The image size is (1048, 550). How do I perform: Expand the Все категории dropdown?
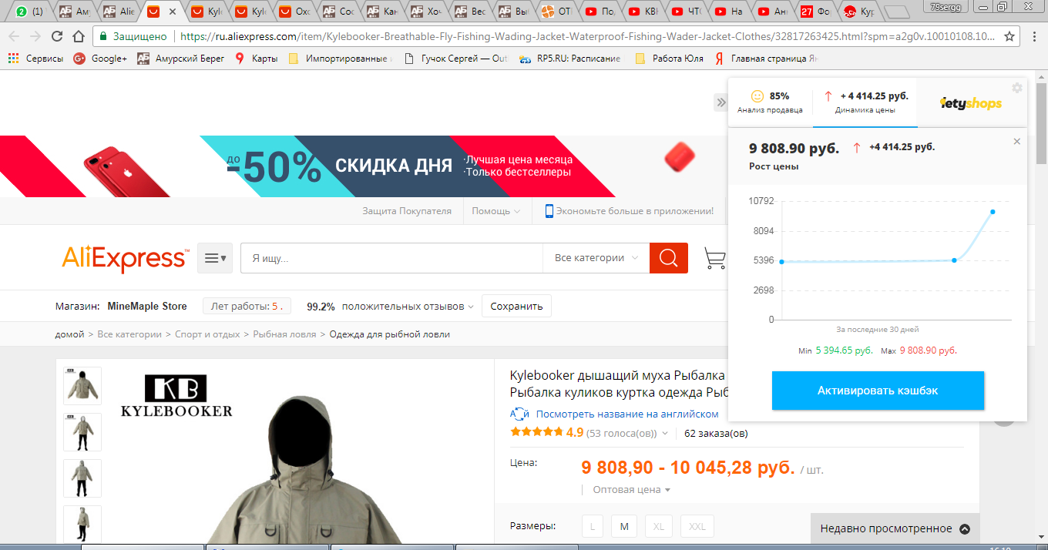pyautogui.click(x=596, y=258)
